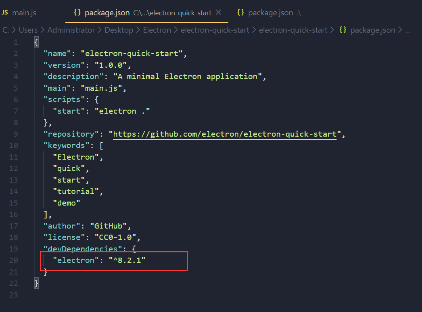This screenshot has width=422, height=312.
Task: Click the "keywords" key
Action: coord(67,146)
